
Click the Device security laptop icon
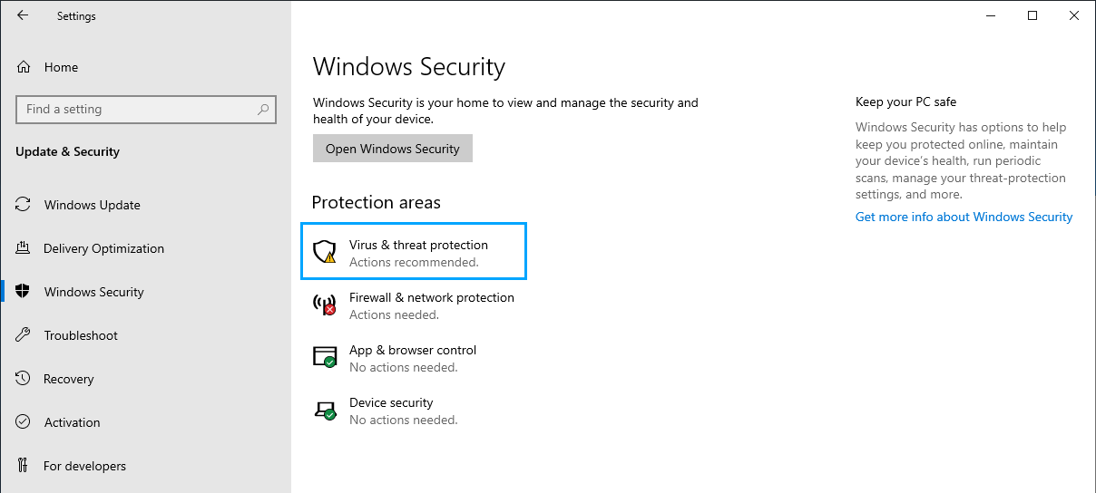click(x=325, y=410)
